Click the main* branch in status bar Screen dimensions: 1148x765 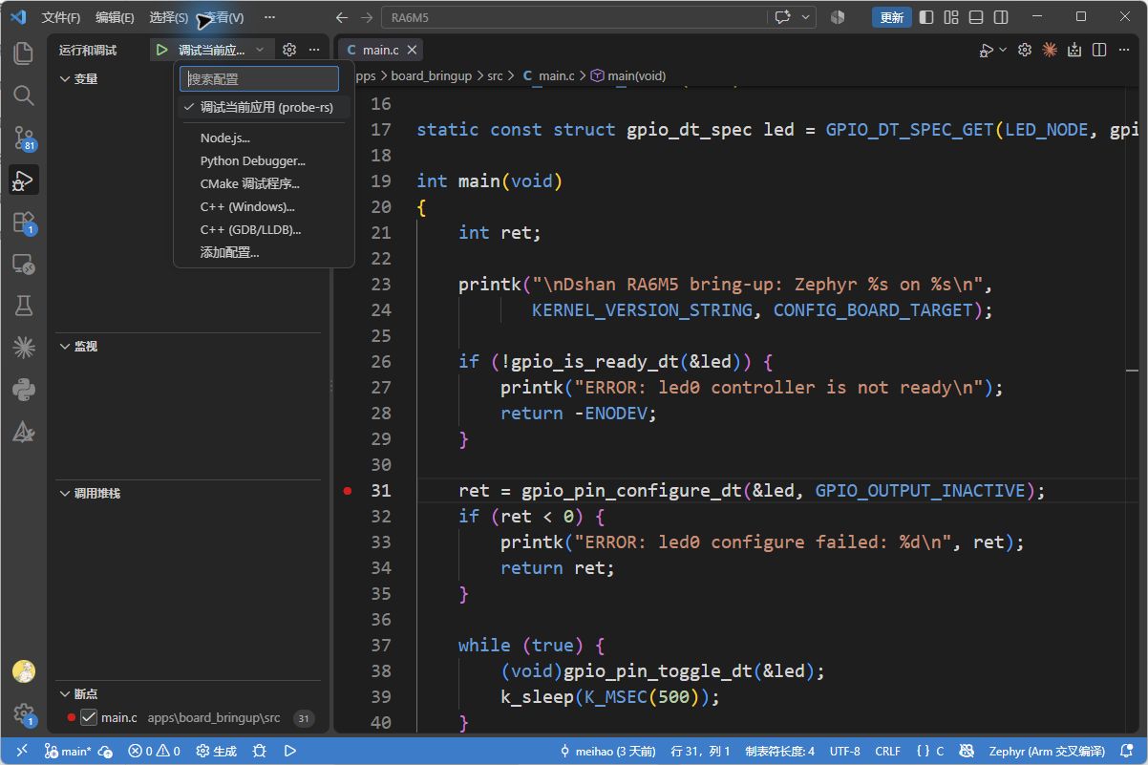pyautogui.click(x=68, y=752)
